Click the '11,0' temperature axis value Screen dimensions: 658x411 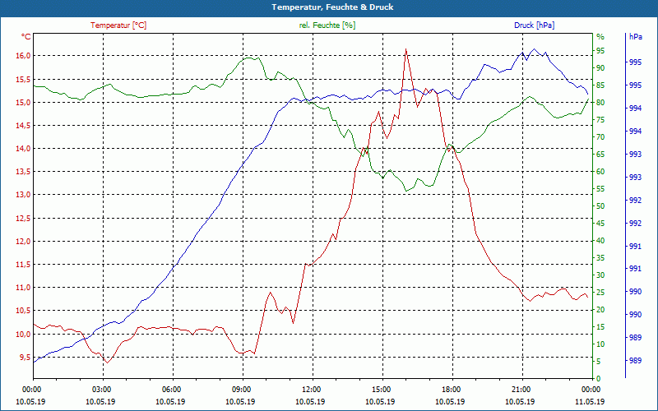[24, 288]
